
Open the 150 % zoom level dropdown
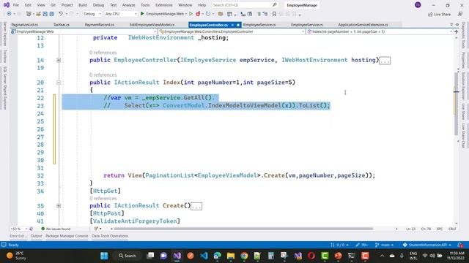coord(19,229)
